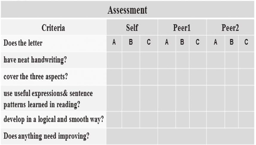256x145 pixels.
Task: Check Self A cell for neat handwriting
Action: [114, 60]
